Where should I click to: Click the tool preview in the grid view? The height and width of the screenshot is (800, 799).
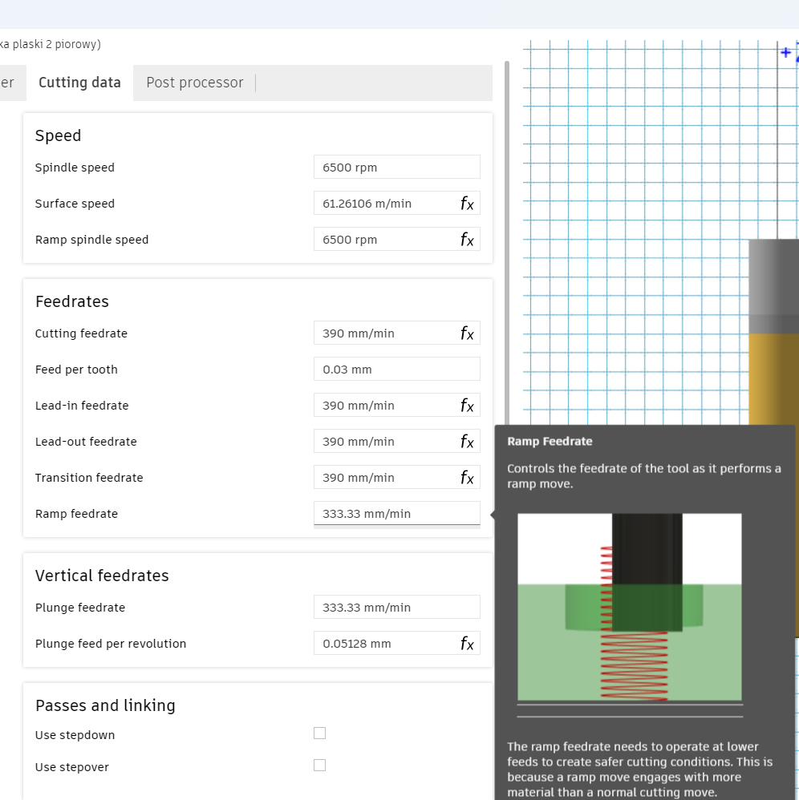(x=773, y=332)
